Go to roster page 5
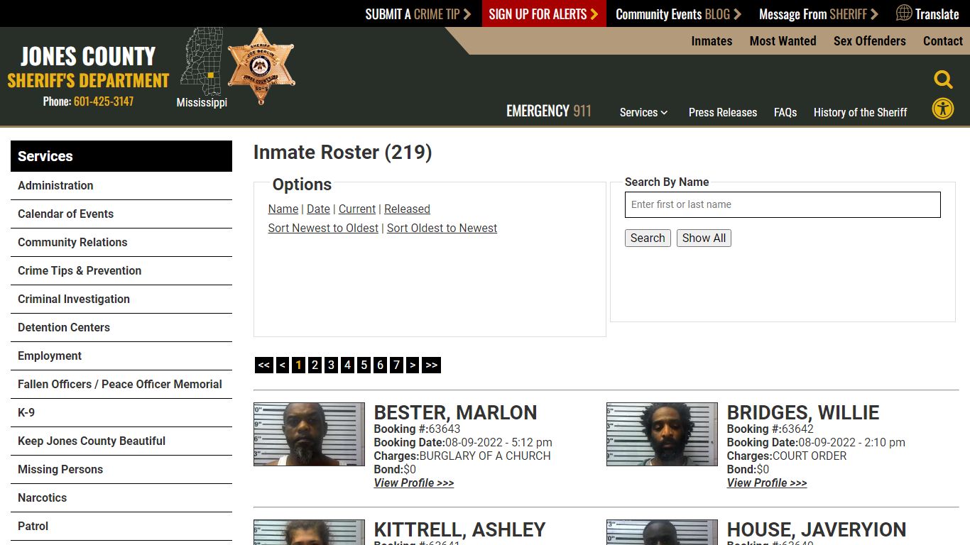 364,365
